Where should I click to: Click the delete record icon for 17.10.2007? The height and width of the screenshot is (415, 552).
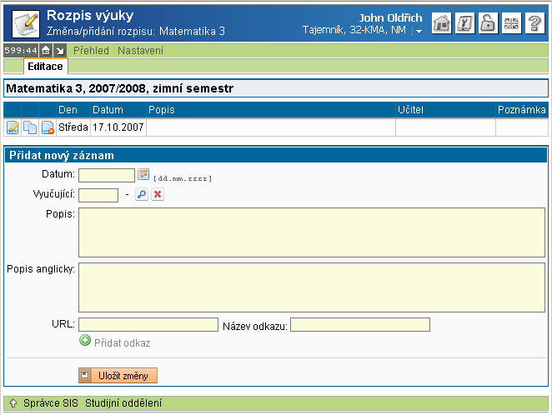click(x=48, y=127)
